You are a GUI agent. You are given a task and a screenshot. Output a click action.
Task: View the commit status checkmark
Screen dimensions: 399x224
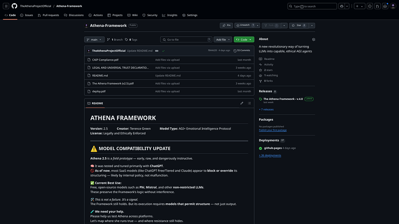tap(163, 51)
